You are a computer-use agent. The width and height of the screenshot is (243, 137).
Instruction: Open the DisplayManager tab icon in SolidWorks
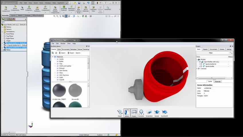click(13, 19)
